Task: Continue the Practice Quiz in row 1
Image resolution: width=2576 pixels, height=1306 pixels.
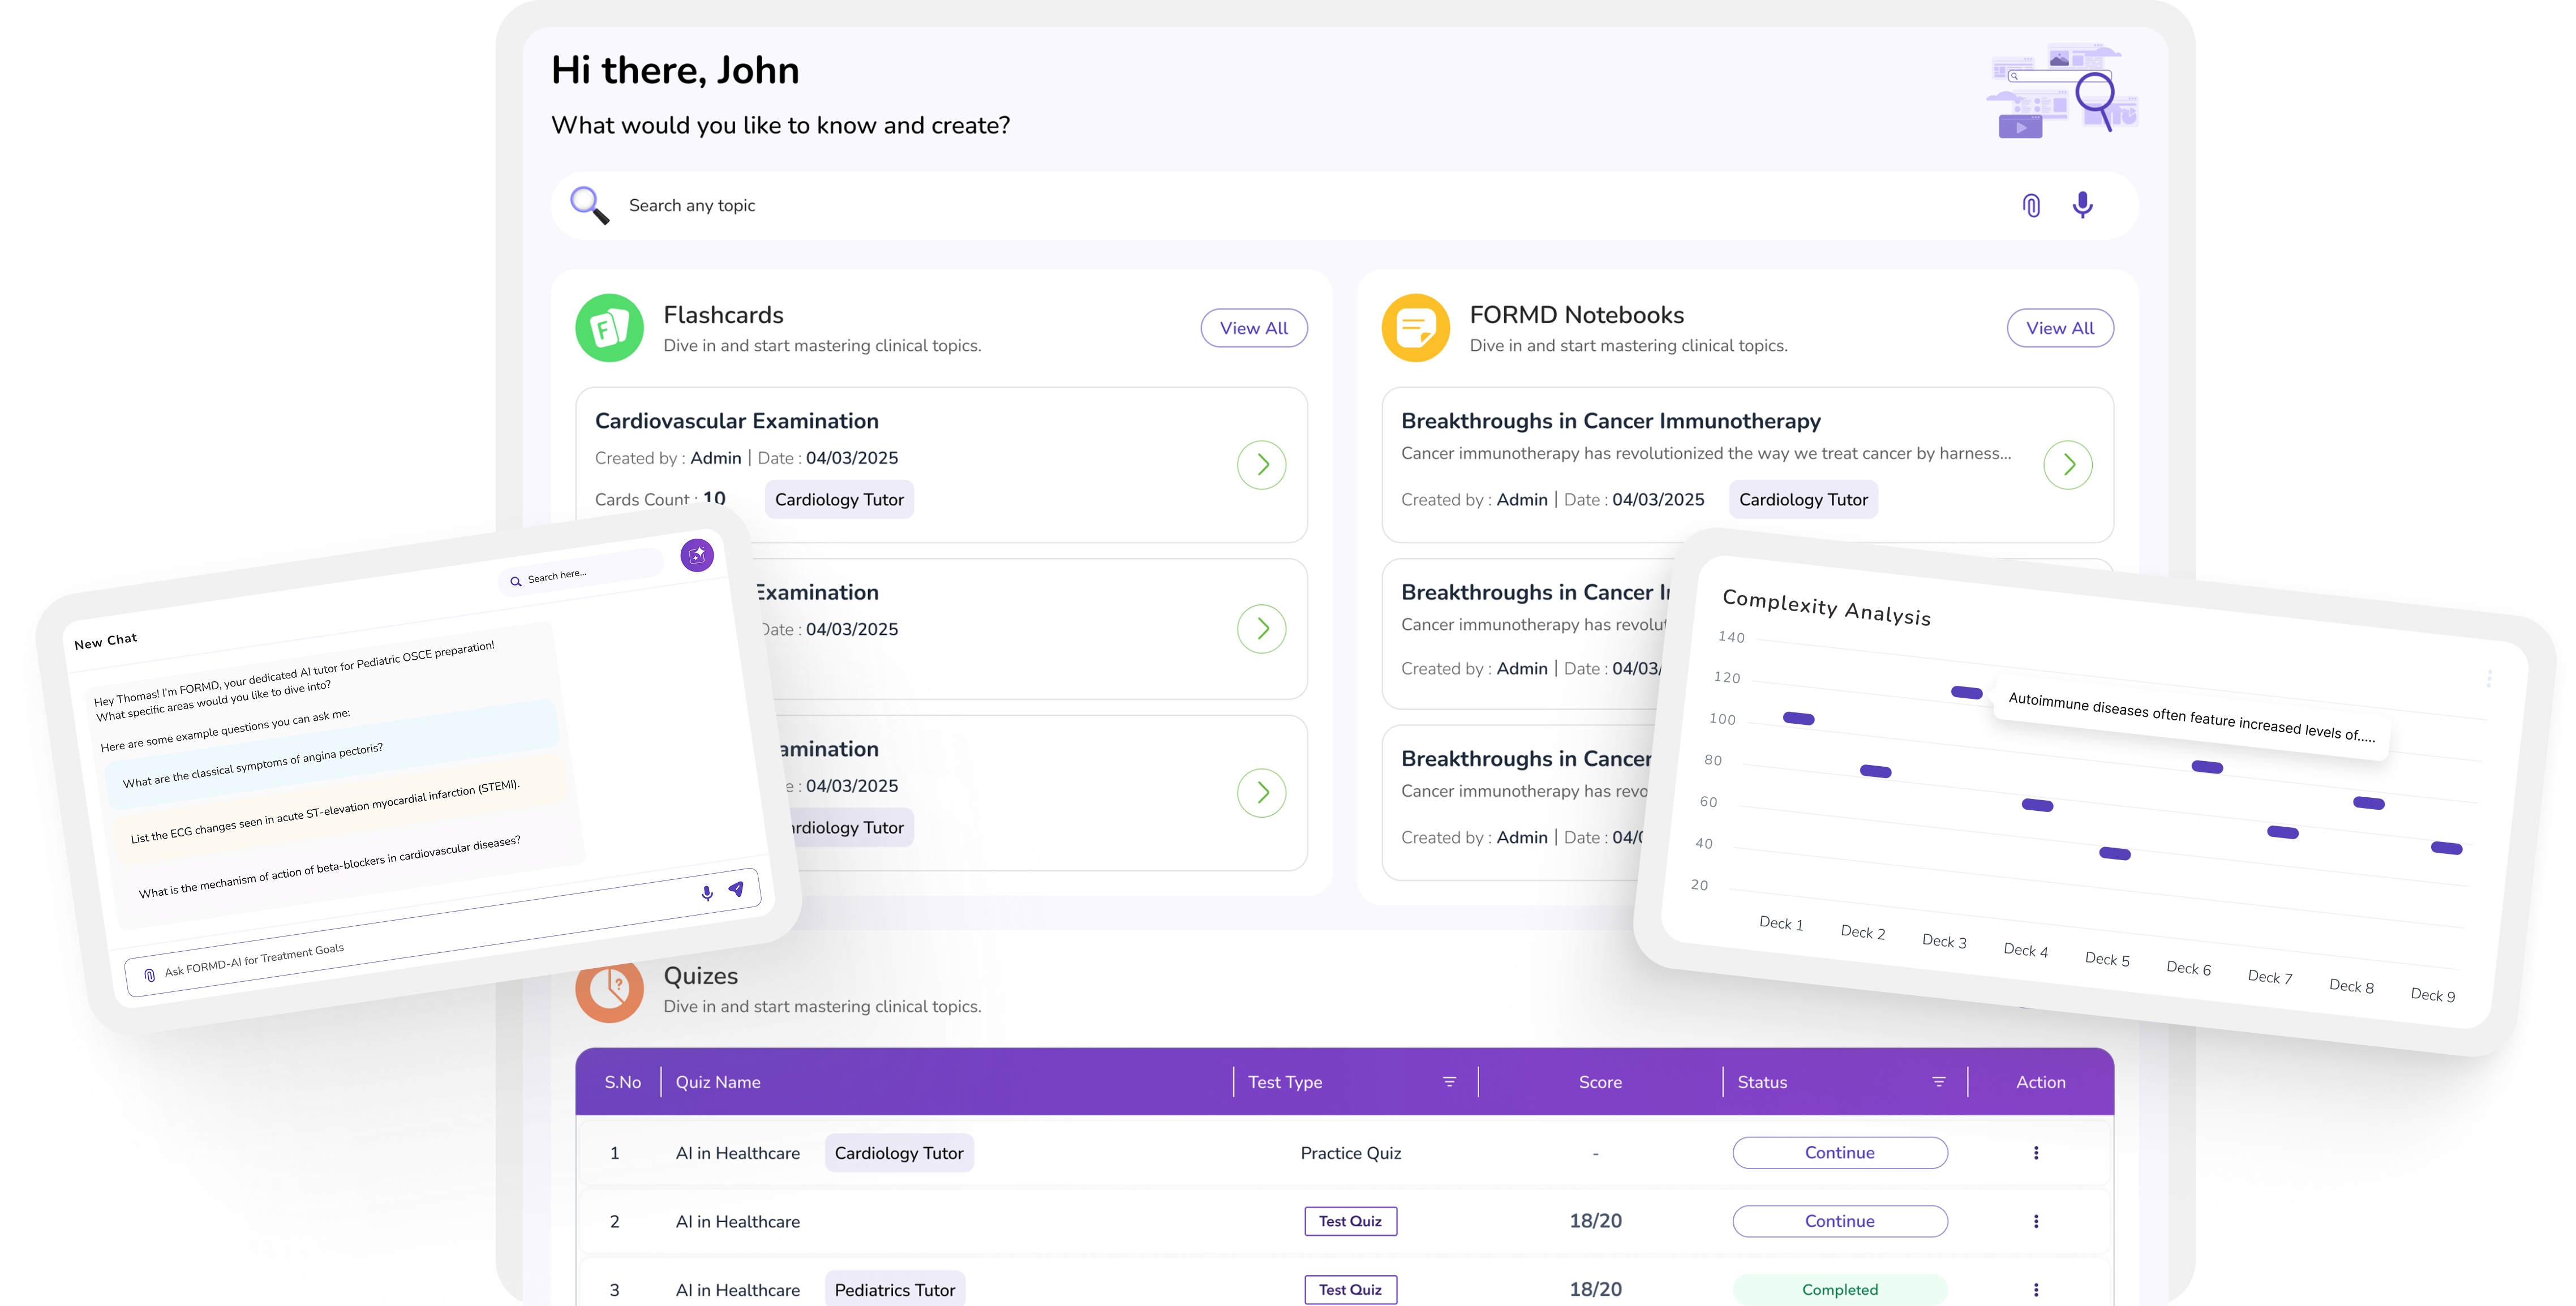Action: (x=1840, y=1153)
